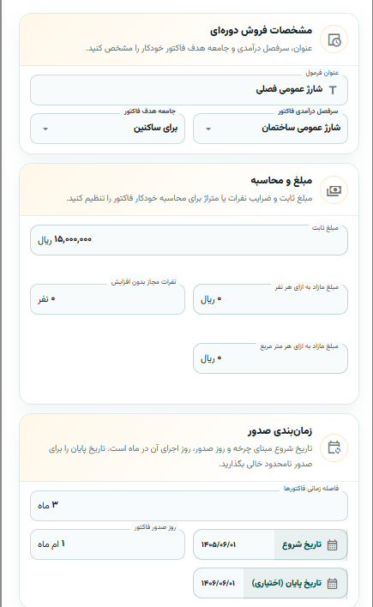Viewport: 373px width, 607px height.
Task: Click the مبلغ مازاد به ازای هر متر مربع field
Action: [x=270, y=358]
